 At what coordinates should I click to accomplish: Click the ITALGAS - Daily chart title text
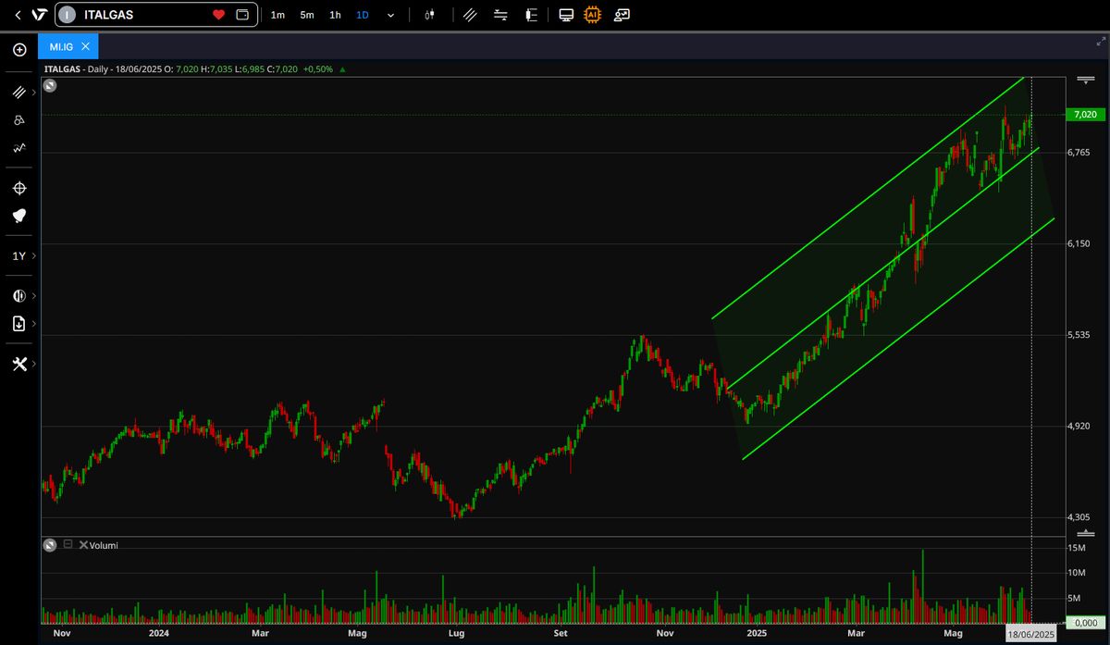[x=77, y=69]
